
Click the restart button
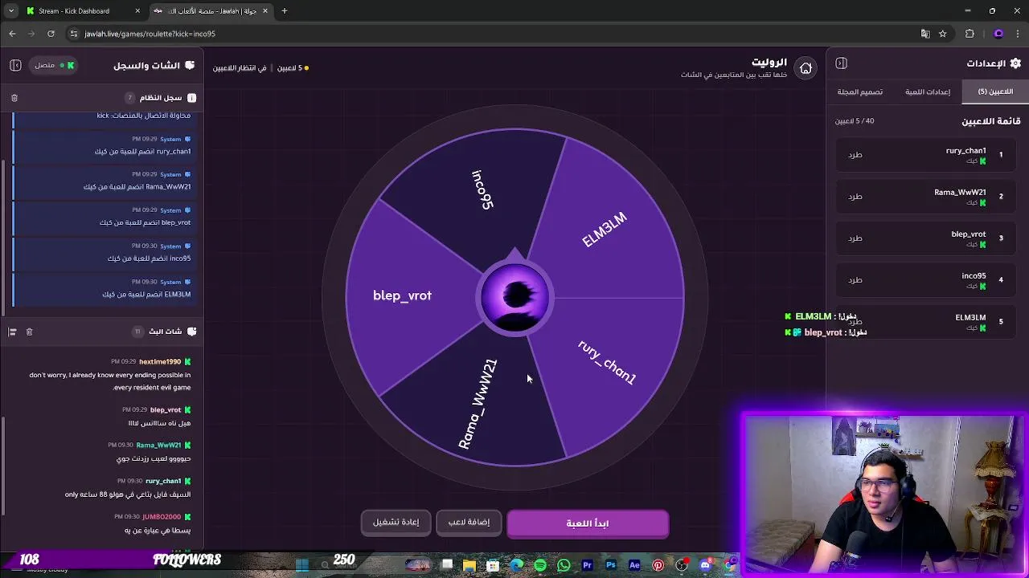[x=396, y=523]
